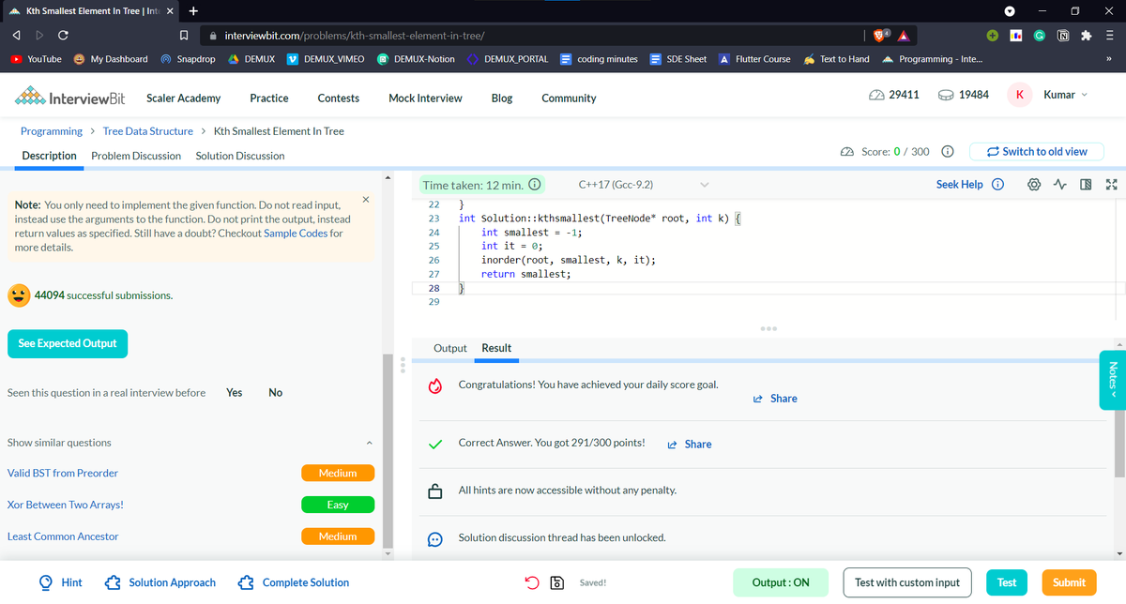Open Xor Between Two Arrays! question

coord(66,505)
